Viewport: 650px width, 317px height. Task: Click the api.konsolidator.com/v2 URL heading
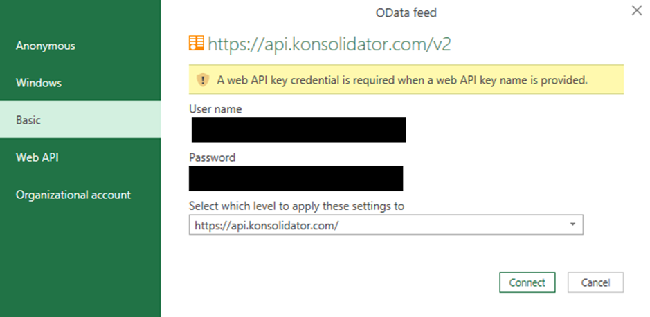329,44
